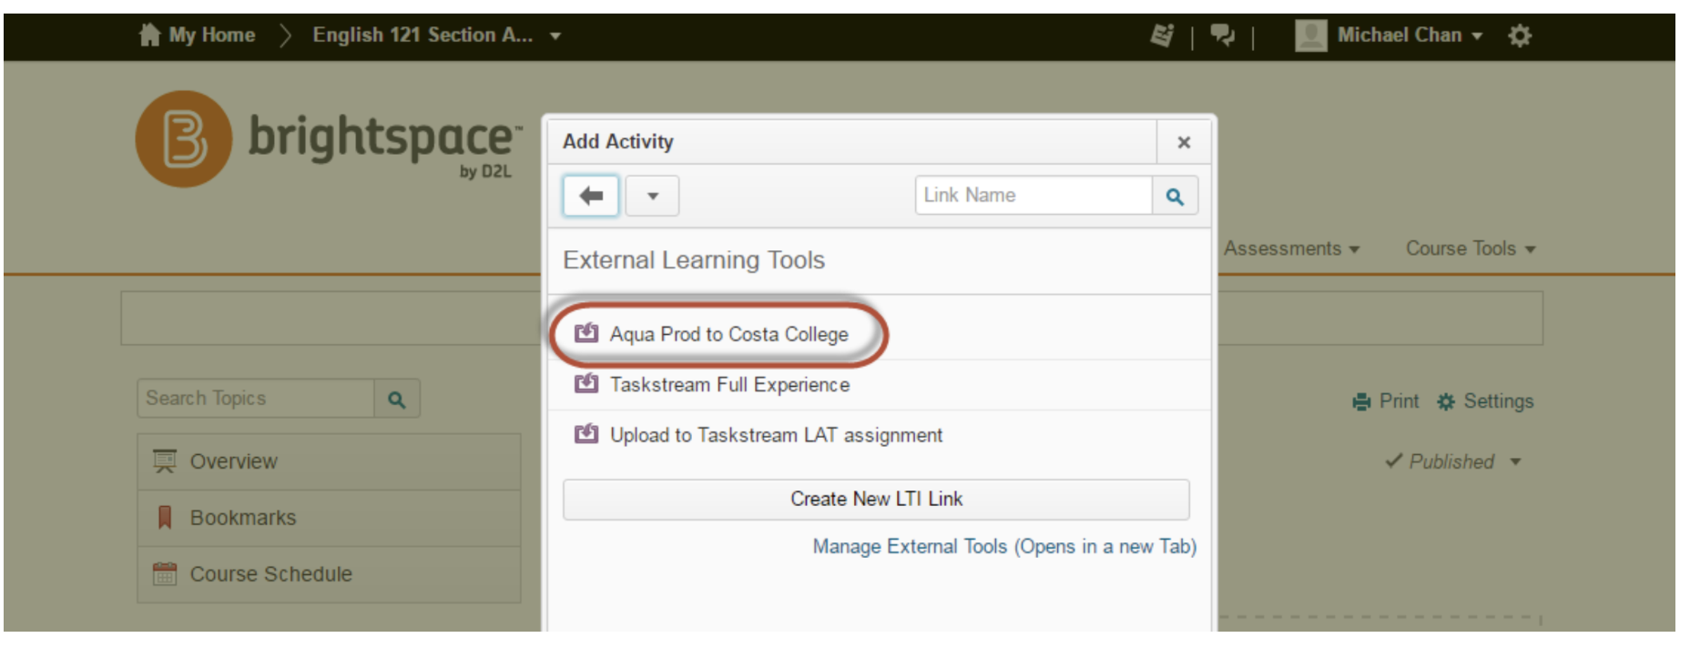Open the message alerts icon

pyautogui.click(x=1162, y=35)
